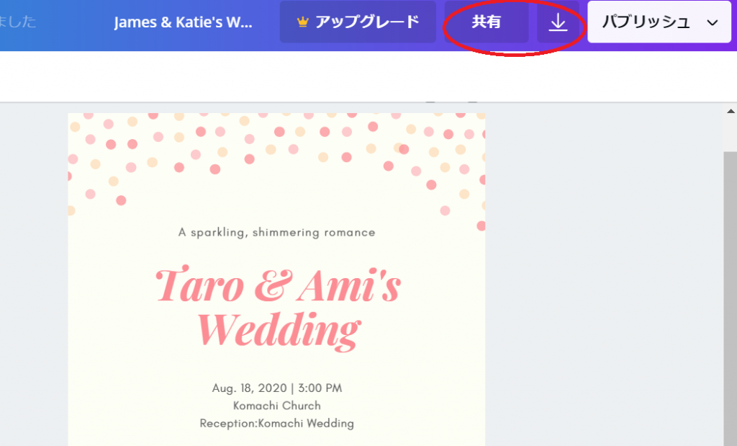
Task: Select the Reception:Komachi Wedding text
Action: tap(277, 424)
